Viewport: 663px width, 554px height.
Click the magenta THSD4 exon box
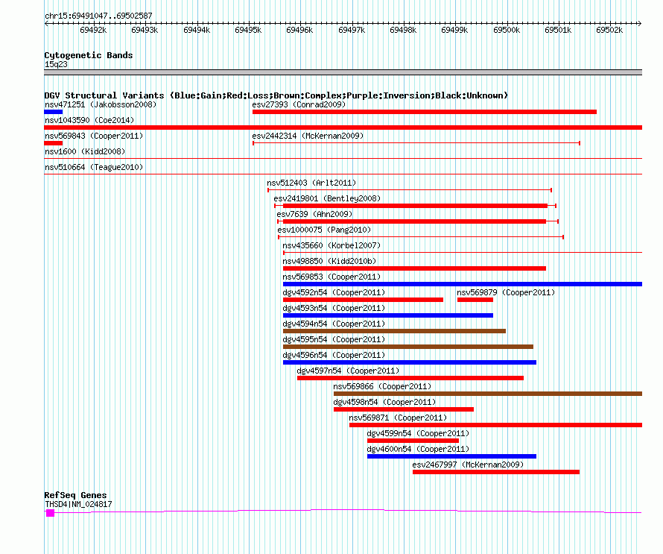point(51,513)
